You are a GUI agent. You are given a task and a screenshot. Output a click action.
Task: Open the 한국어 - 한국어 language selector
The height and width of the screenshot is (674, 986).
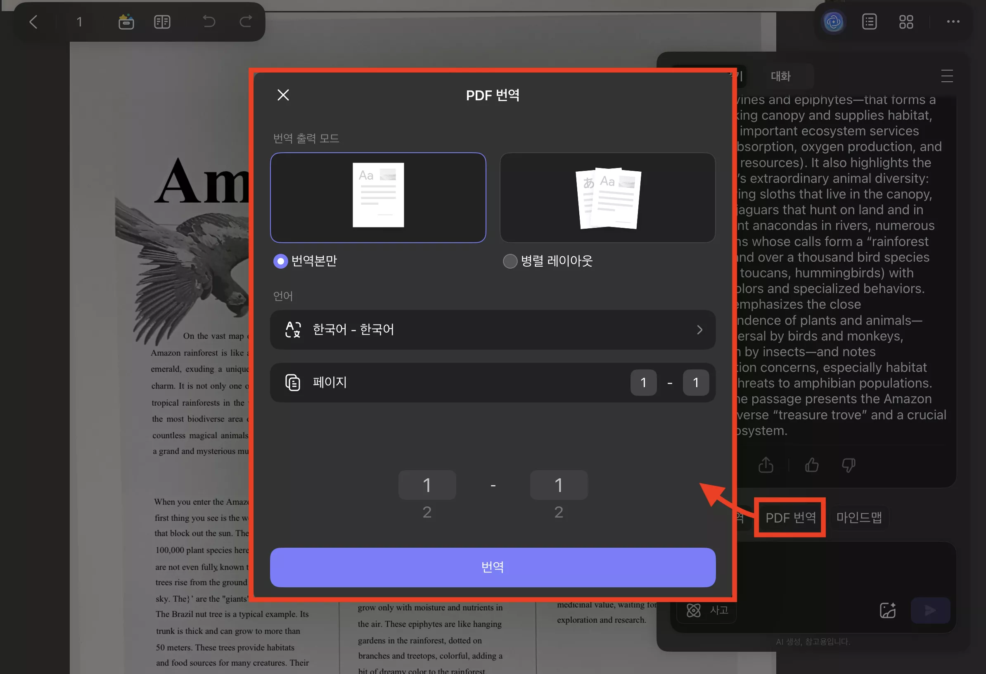492,330
